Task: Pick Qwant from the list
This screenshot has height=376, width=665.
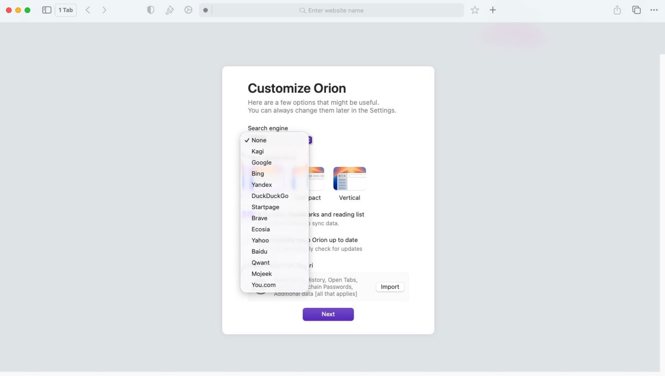Action: click(x=274, y=263)
